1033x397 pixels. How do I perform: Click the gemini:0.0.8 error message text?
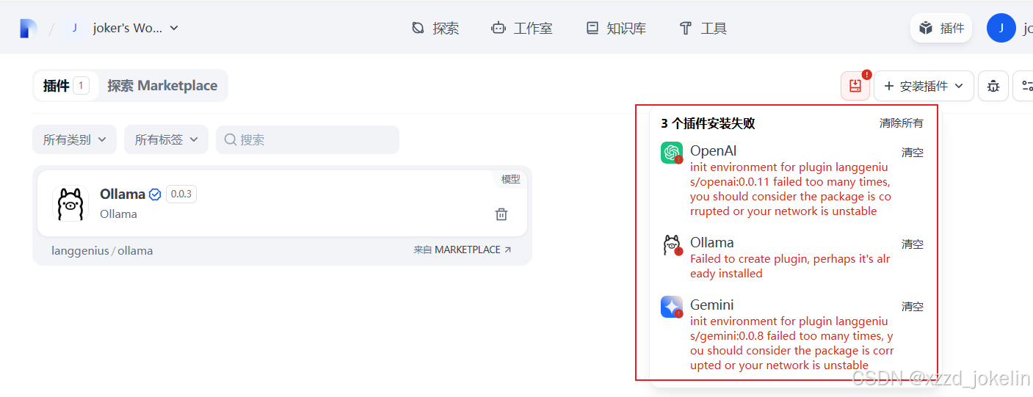791,343
